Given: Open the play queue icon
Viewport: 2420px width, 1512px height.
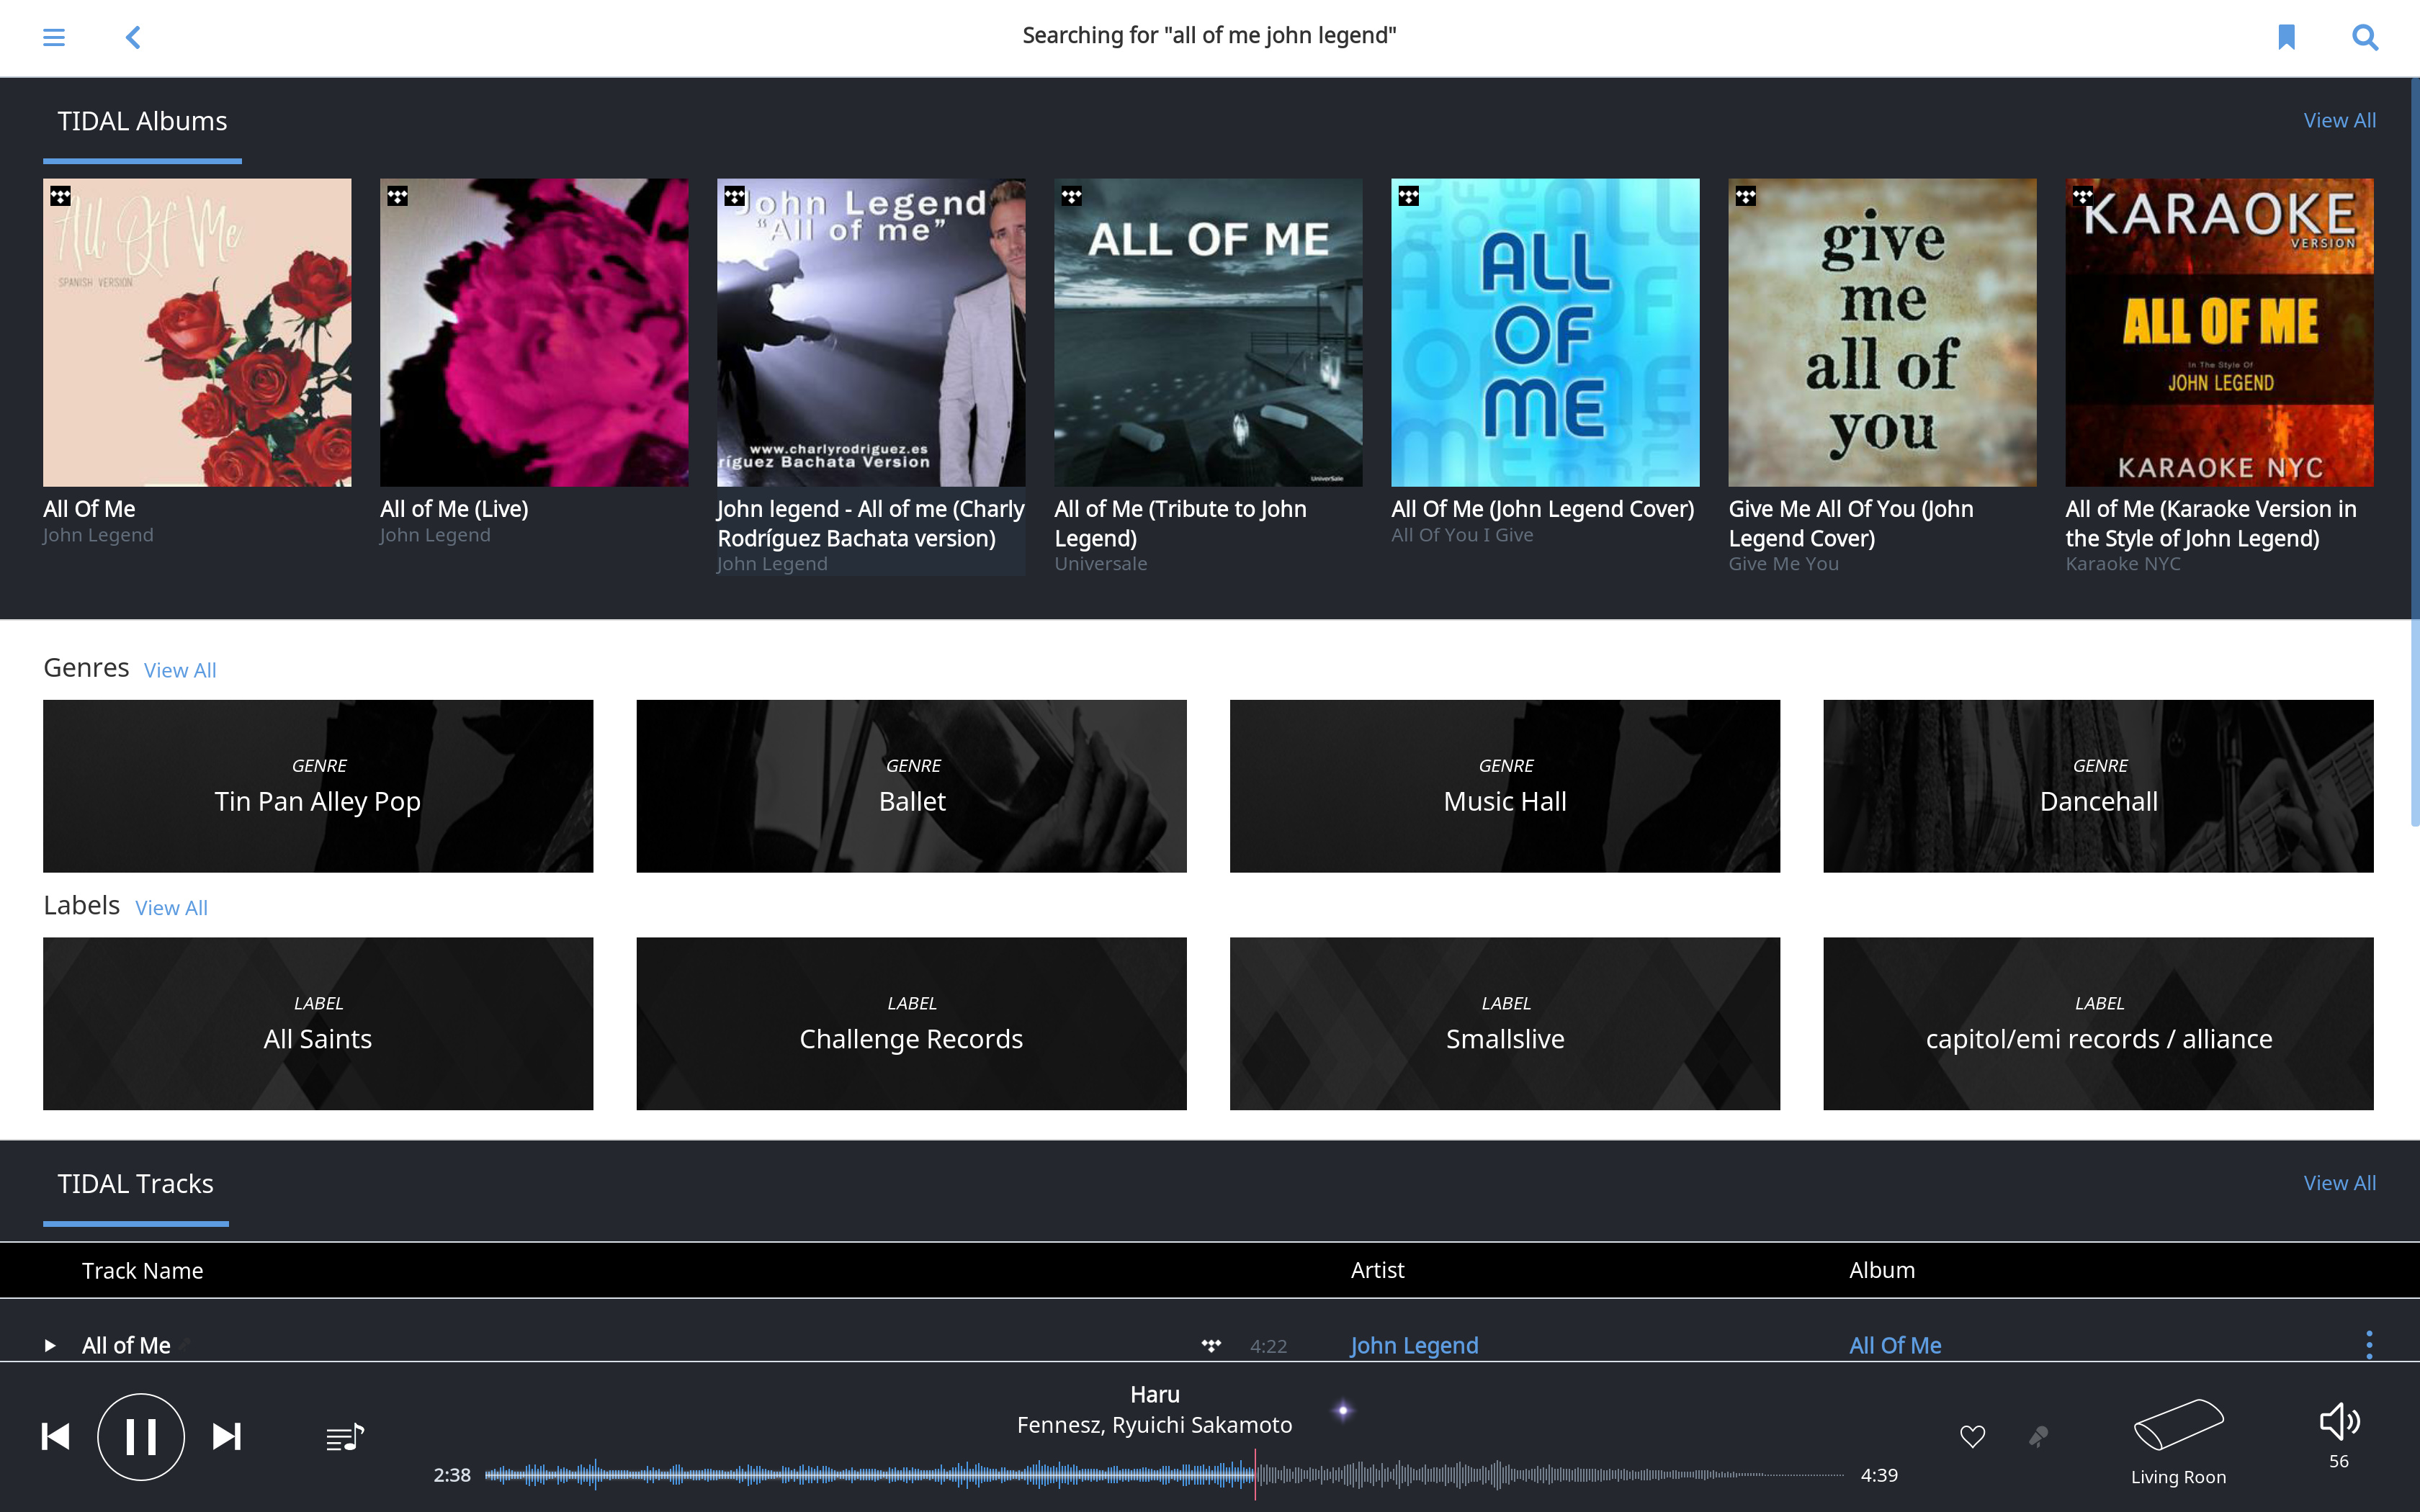Looking at the screenshot, I should coord(345,1438).
